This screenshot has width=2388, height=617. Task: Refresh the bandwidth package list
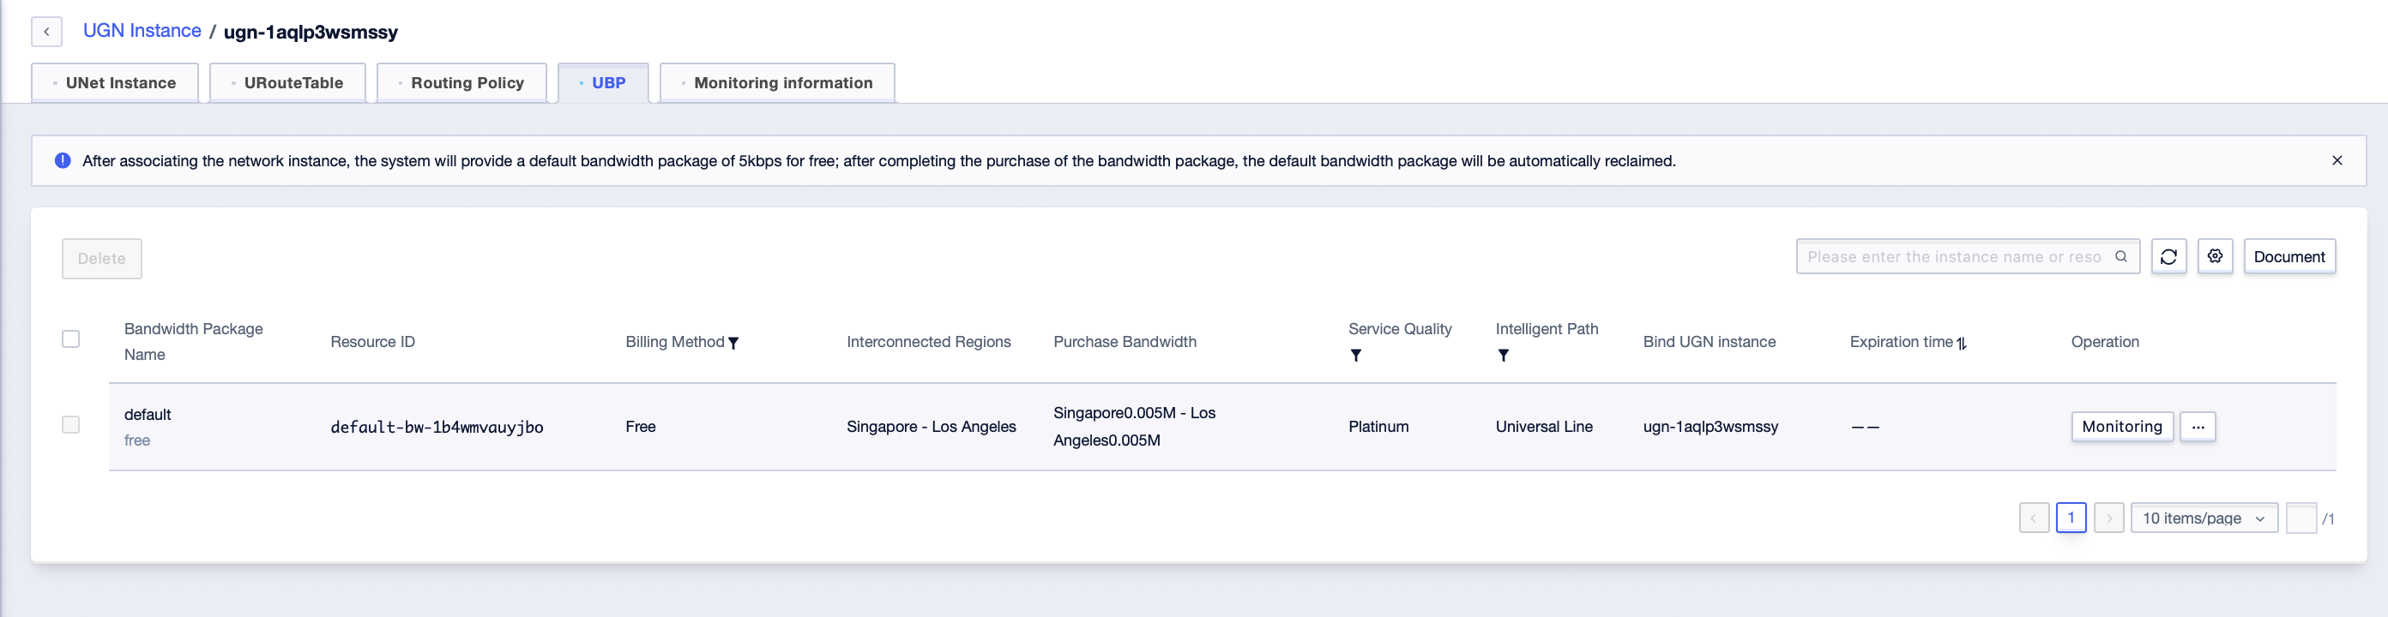[x=2168, y=256]
